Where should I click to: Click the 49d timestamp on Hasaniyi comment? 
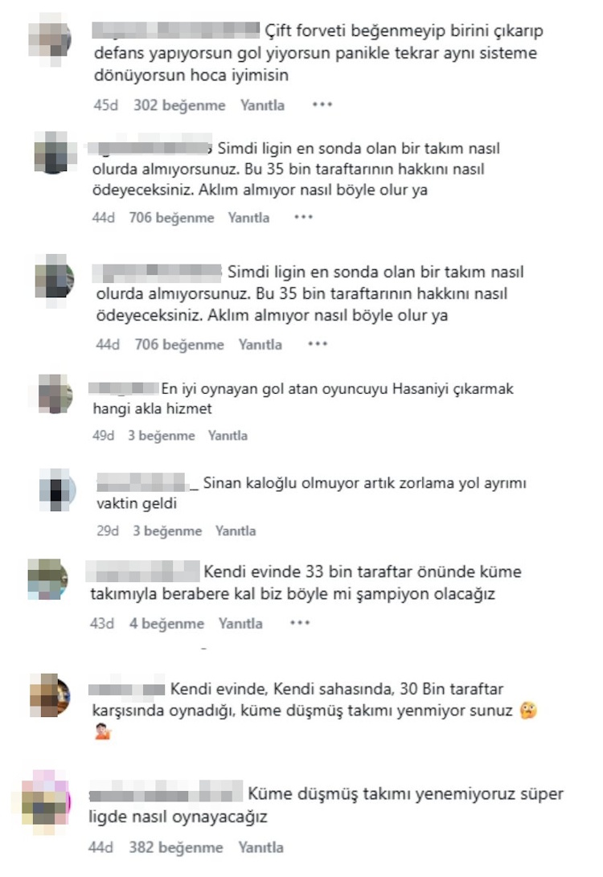103,435
